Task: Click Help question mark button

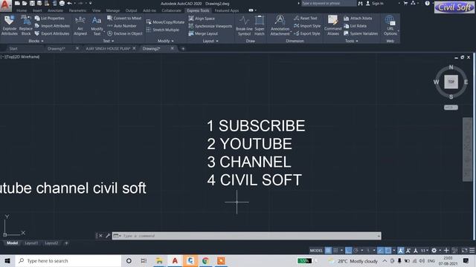Action: pos(427,3)
